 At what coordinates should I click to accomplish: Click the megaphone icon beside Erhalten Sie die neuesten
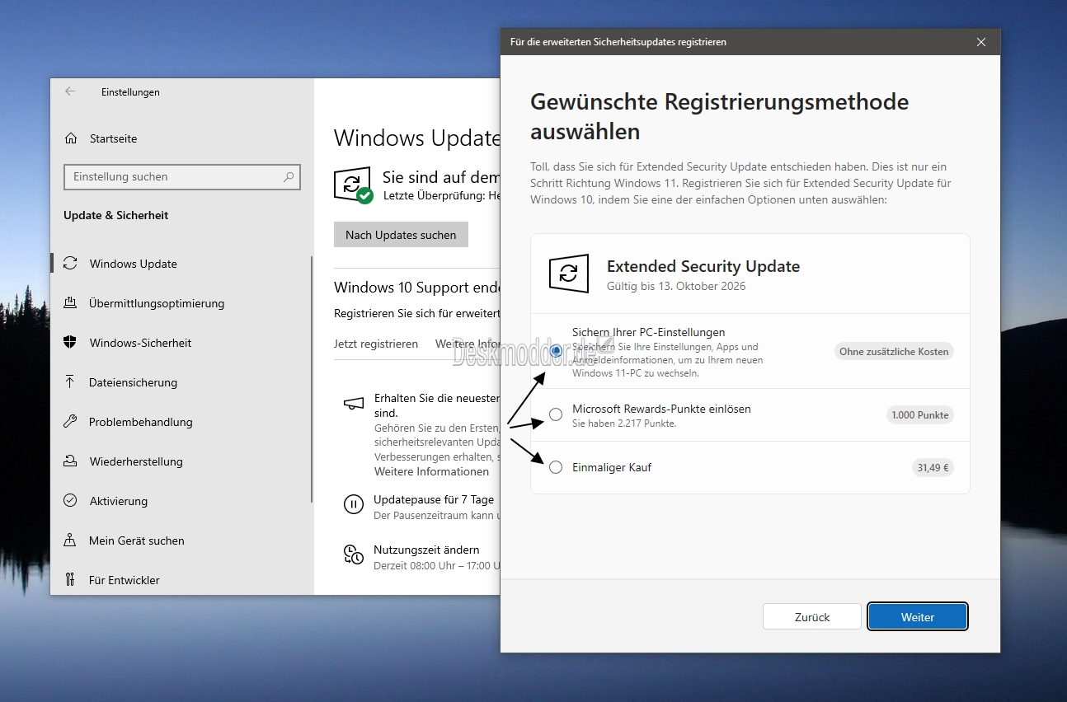pos(354,403)
